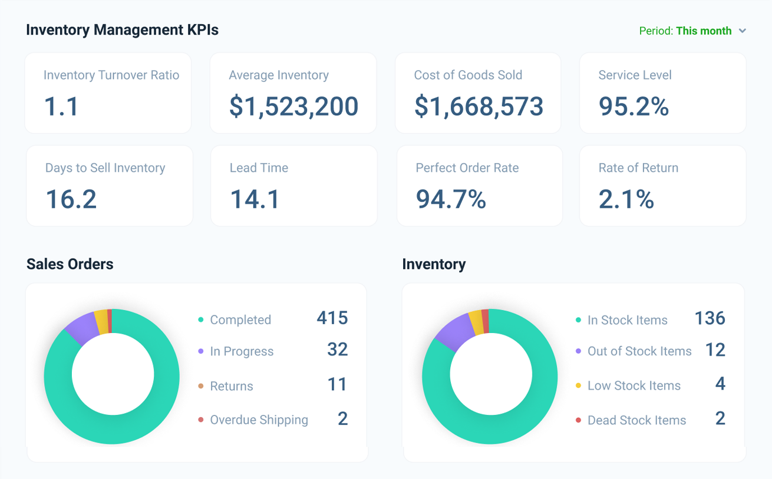Open the Period dropdown chevron
772x479 pixels.
click(743, 31)
